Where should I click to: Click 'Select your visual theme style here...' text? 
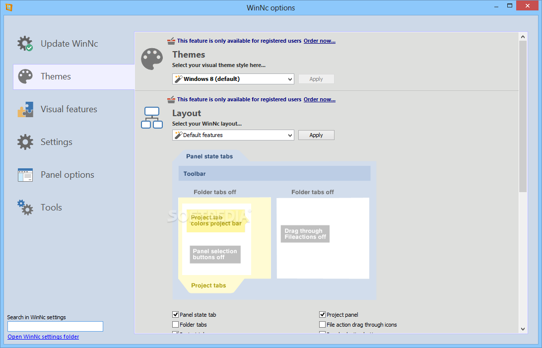[219, 65]
